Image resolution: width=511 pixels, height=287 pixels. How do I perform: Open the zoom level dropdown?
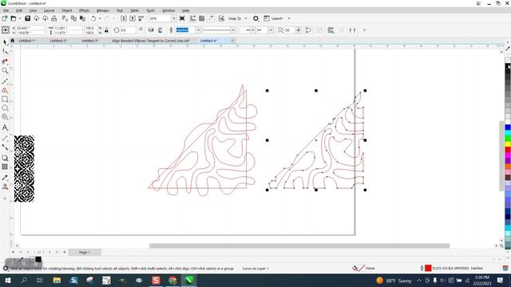point(174,18)
